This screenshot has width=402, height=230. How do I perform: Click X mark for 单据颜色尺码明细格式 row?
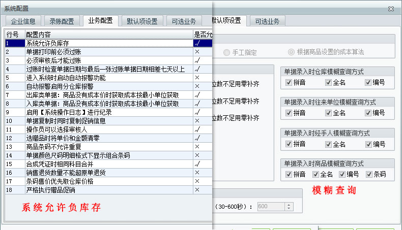point(197,155)
